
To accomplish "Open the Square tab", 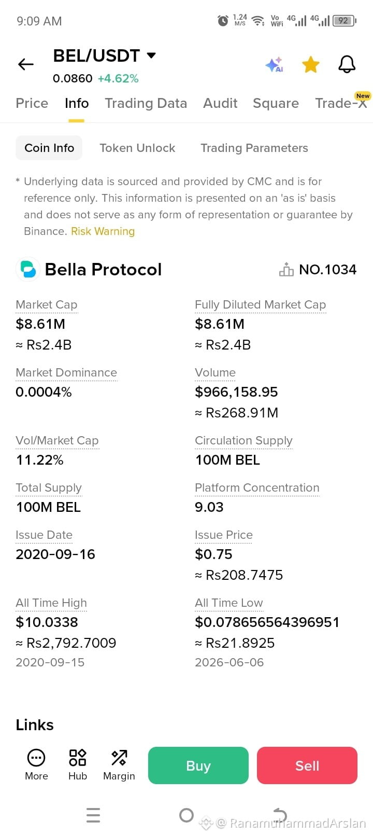I will coord(276,103).
